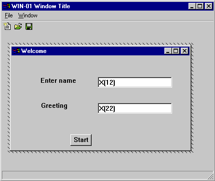The height and width of the screenshot is (181, 215).
Task: Select the Enter name label
Action: pos(58,80)
